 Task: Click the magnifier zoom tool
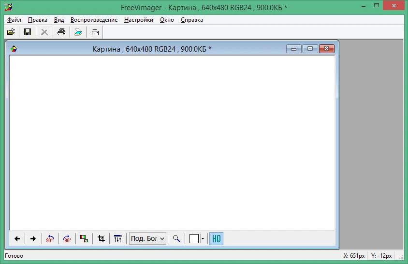[176, 238]
